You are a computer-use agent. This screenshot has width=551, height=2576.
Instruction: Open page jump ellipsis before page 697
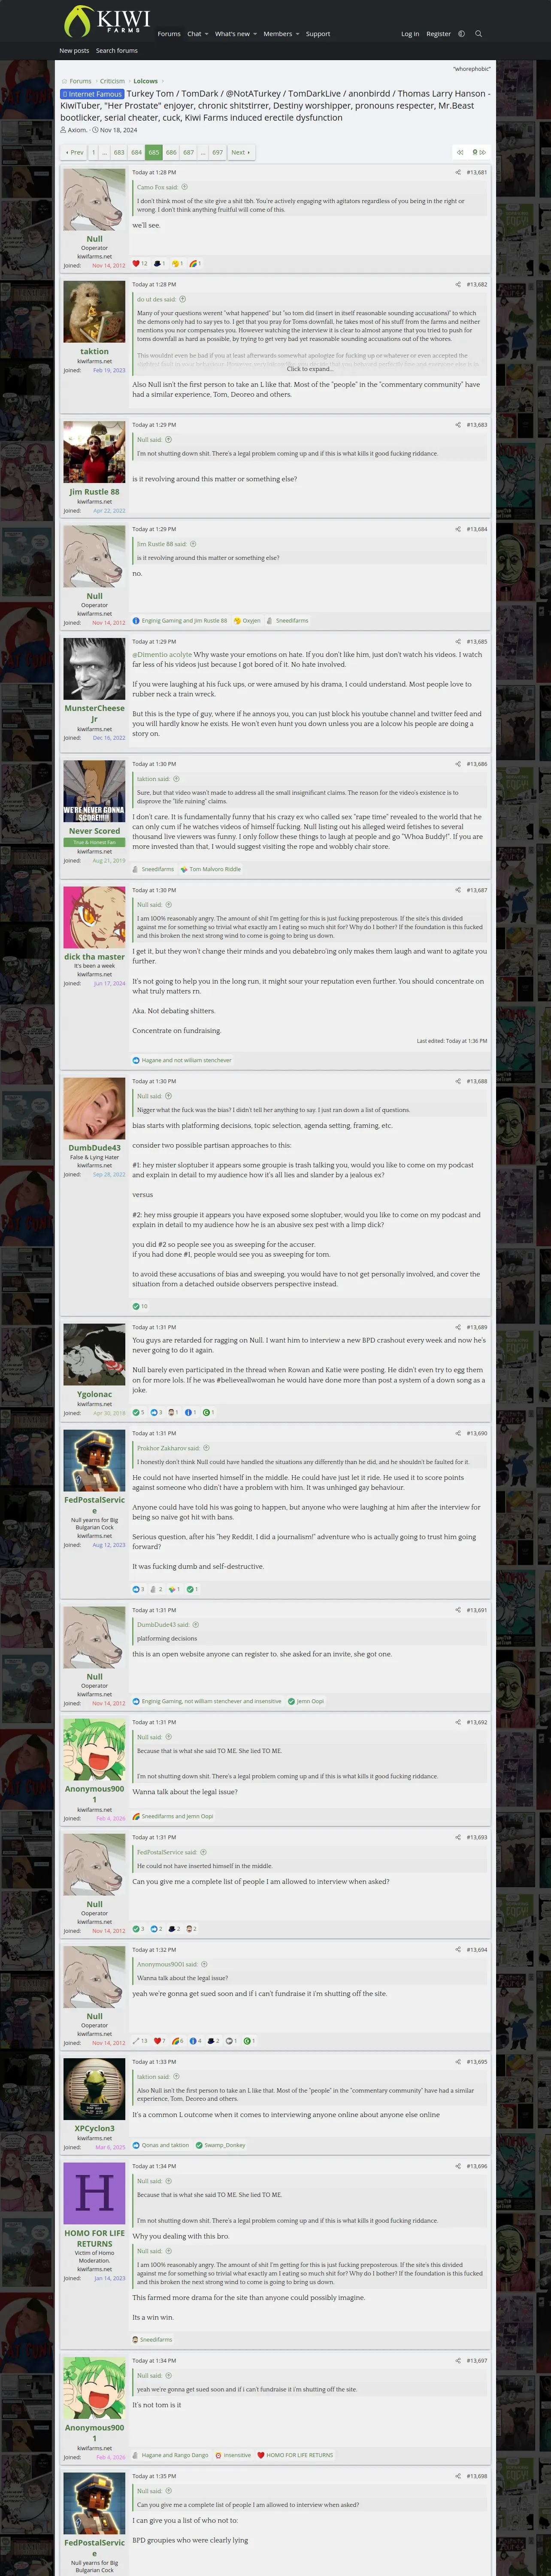tap(203, 152)
